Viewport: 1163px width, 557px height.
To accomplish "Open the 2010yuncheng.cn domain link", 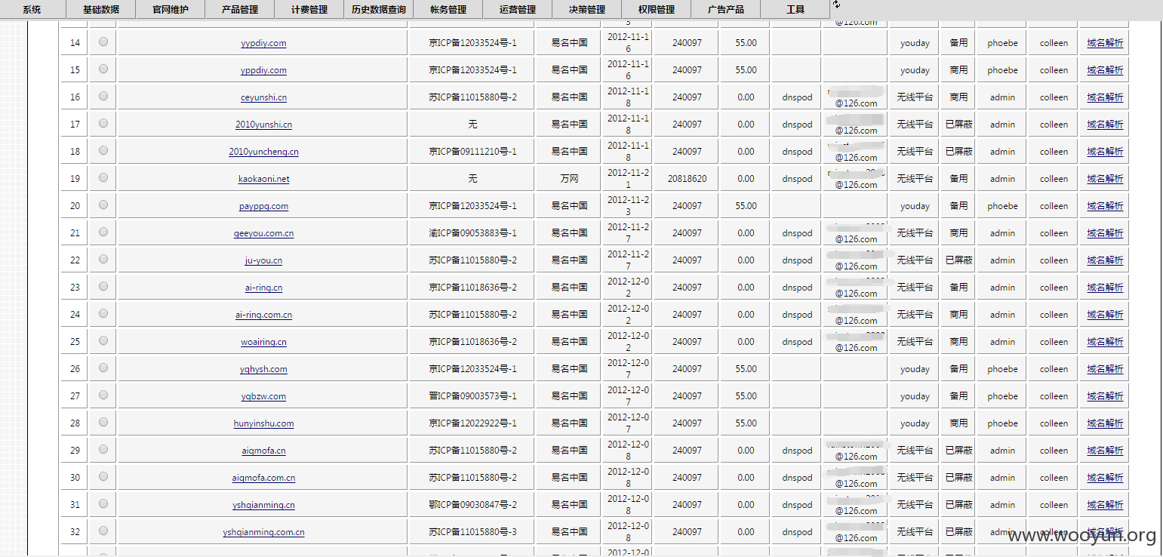I will click(x=263, y=152).
